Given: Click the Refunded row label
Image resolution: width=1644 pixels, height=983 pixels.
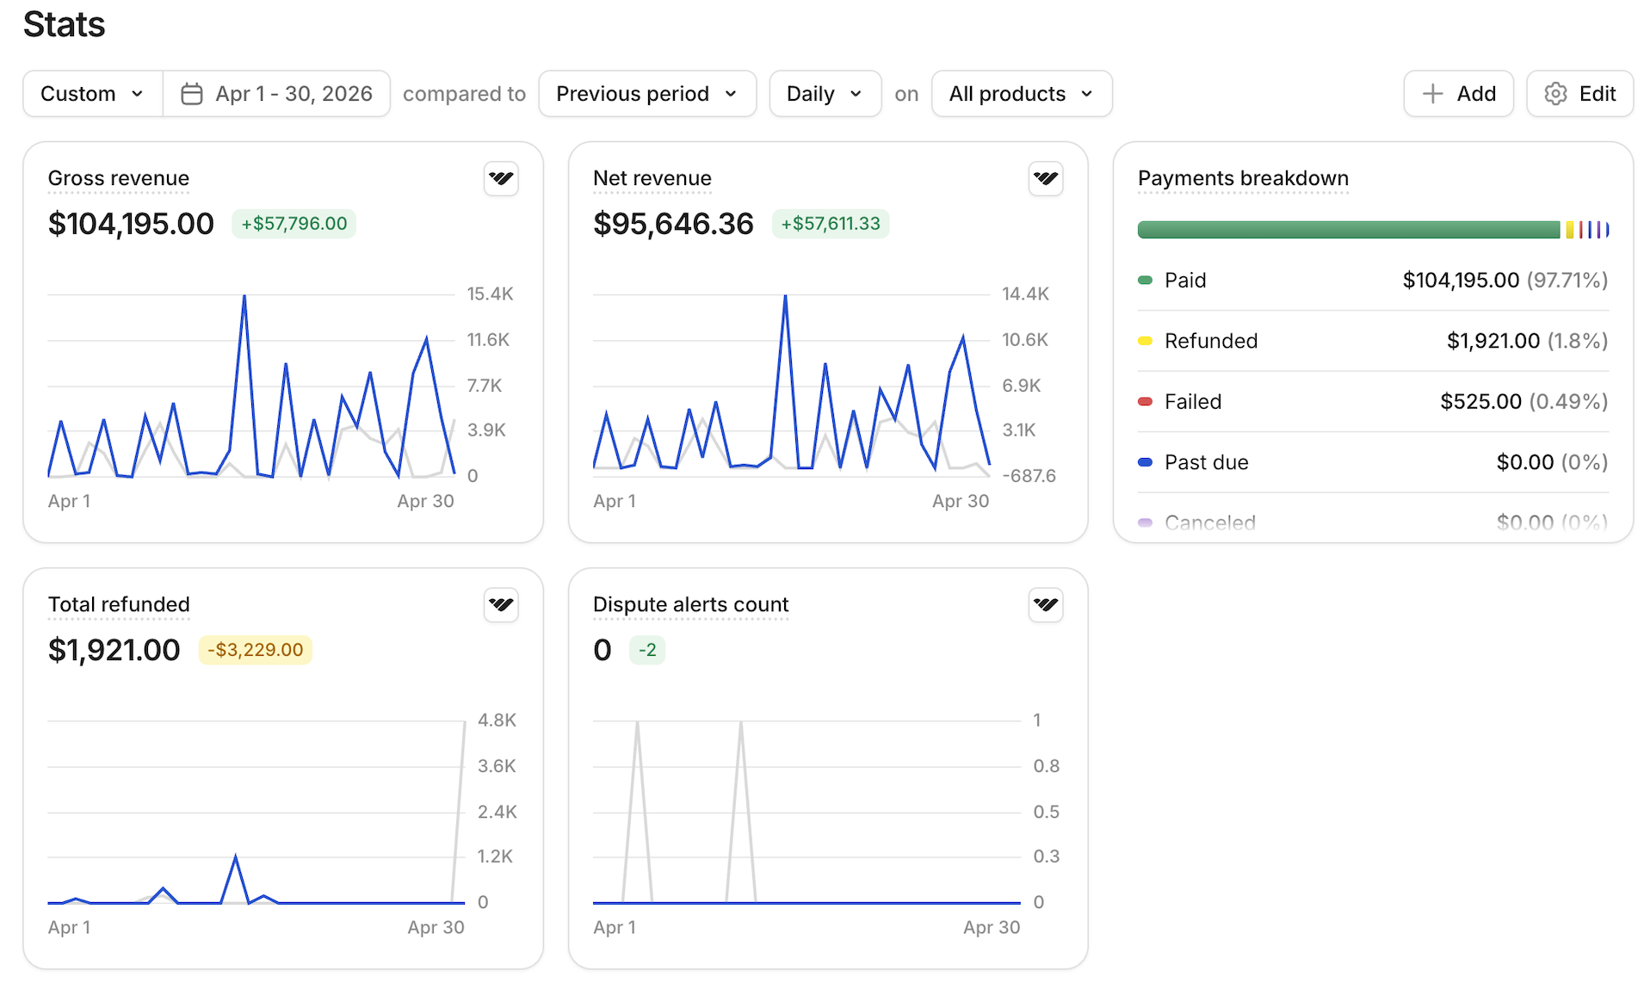Looking at the screenshot, I should [x=1211, y=341].
